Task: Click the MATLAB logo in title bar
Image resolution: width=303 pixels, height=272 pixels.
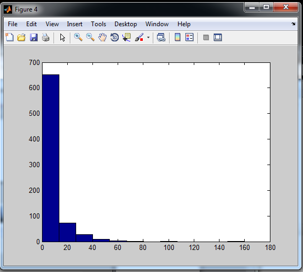Action: (8, 9)
